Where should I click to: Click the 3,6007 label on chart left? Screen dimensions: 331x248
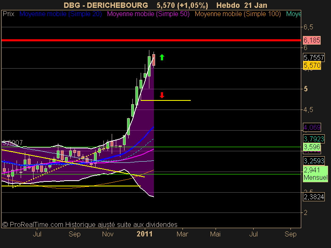(x=12, y=143)
